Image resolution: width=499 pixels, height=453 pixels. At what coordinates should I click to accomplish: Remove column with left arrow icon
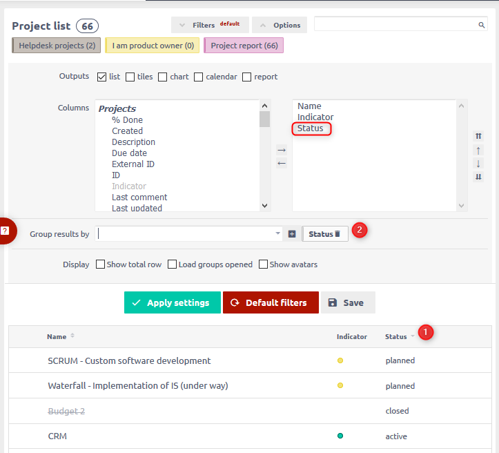[x=281, y=164]
